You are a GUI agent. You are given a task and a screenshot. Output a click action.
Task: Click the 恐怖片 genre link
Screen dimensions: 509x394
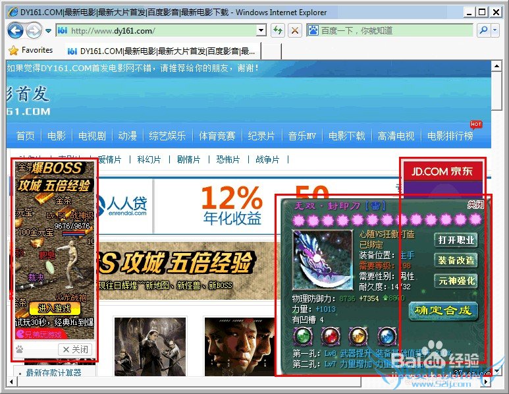coord(228,159)
